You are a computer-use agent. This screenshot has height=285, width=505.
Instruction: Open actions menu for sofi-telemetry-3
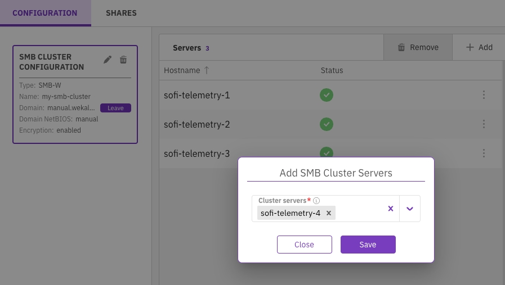click(484, 153)
